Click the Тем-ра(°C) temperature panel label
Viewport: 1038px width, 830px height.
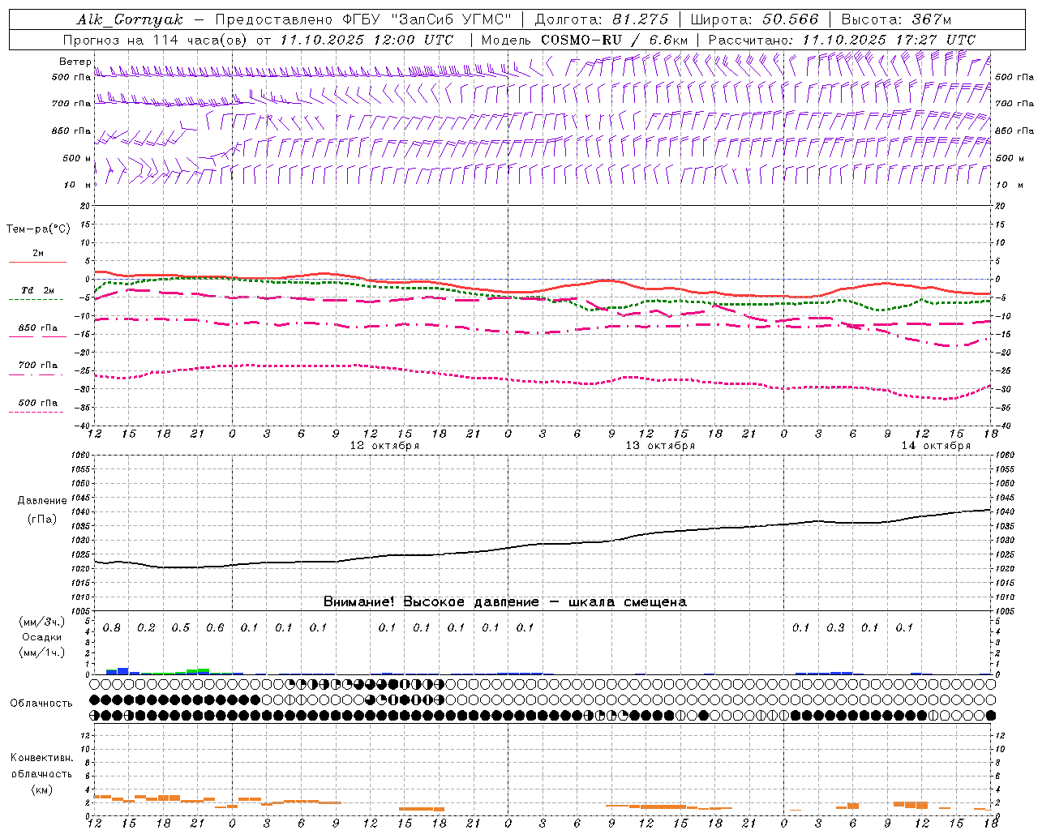tap(38, 229)
